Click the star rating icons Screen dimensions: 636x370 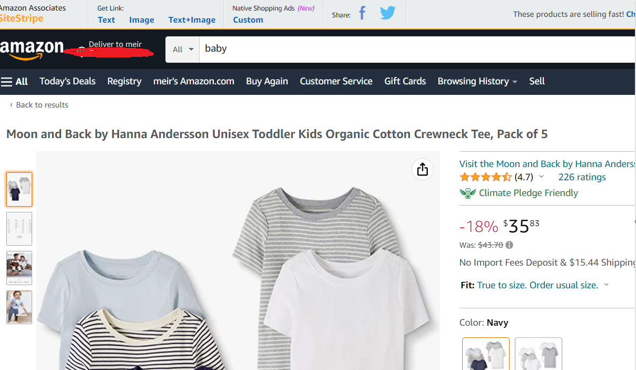485,177
